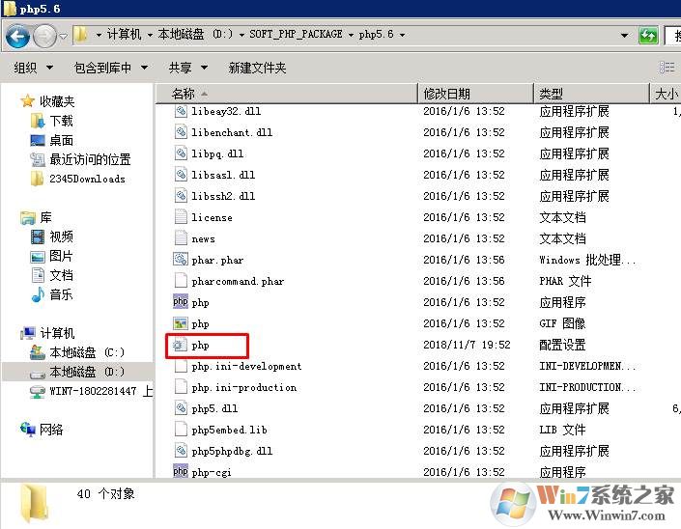Open 图片 library
Screen dimensions: 681x529
click(x=52, y=256)
